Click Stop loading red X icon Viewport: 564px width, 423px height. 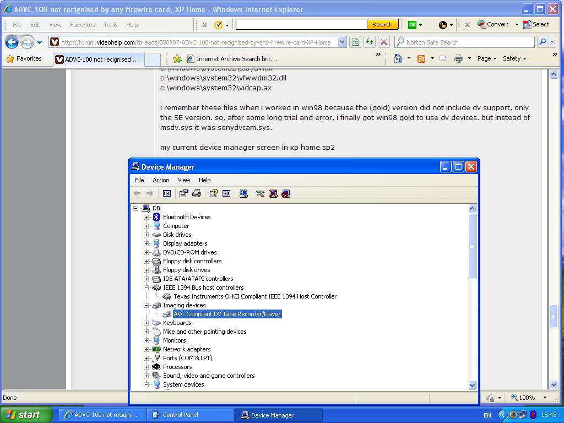pyautogui.click(x=384, y=42)
